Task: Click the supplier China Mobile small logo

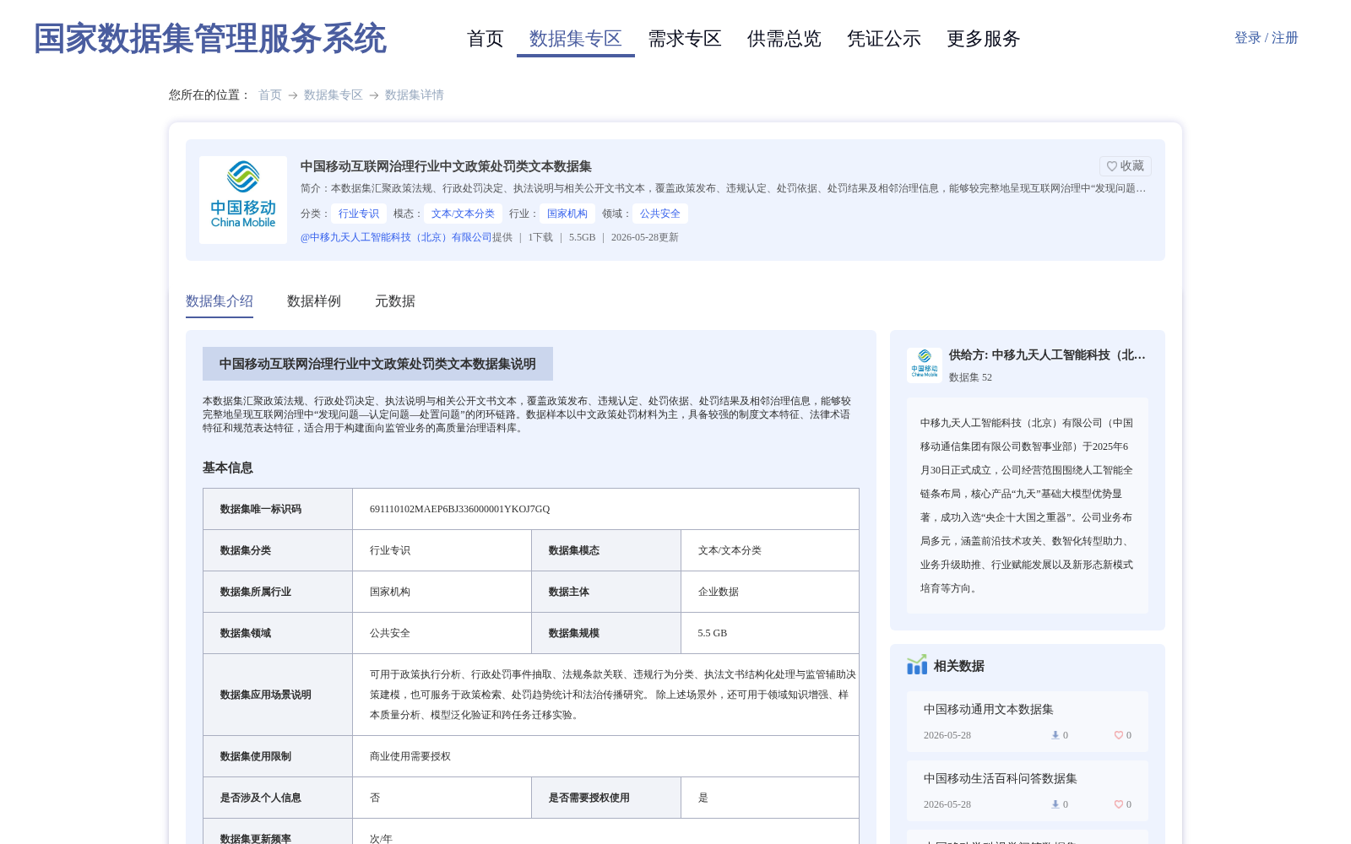Action: click(x=925, y=365)
